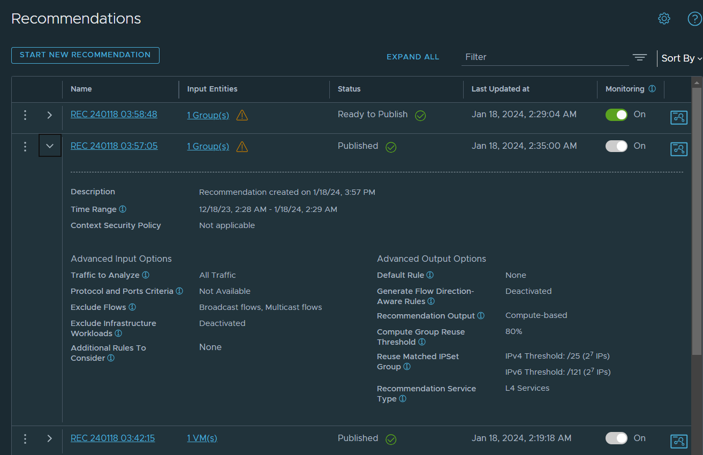Click info icon beside Exclude Infrastructure Workloads
Screen dimensions: 703x455
[118, 333]
